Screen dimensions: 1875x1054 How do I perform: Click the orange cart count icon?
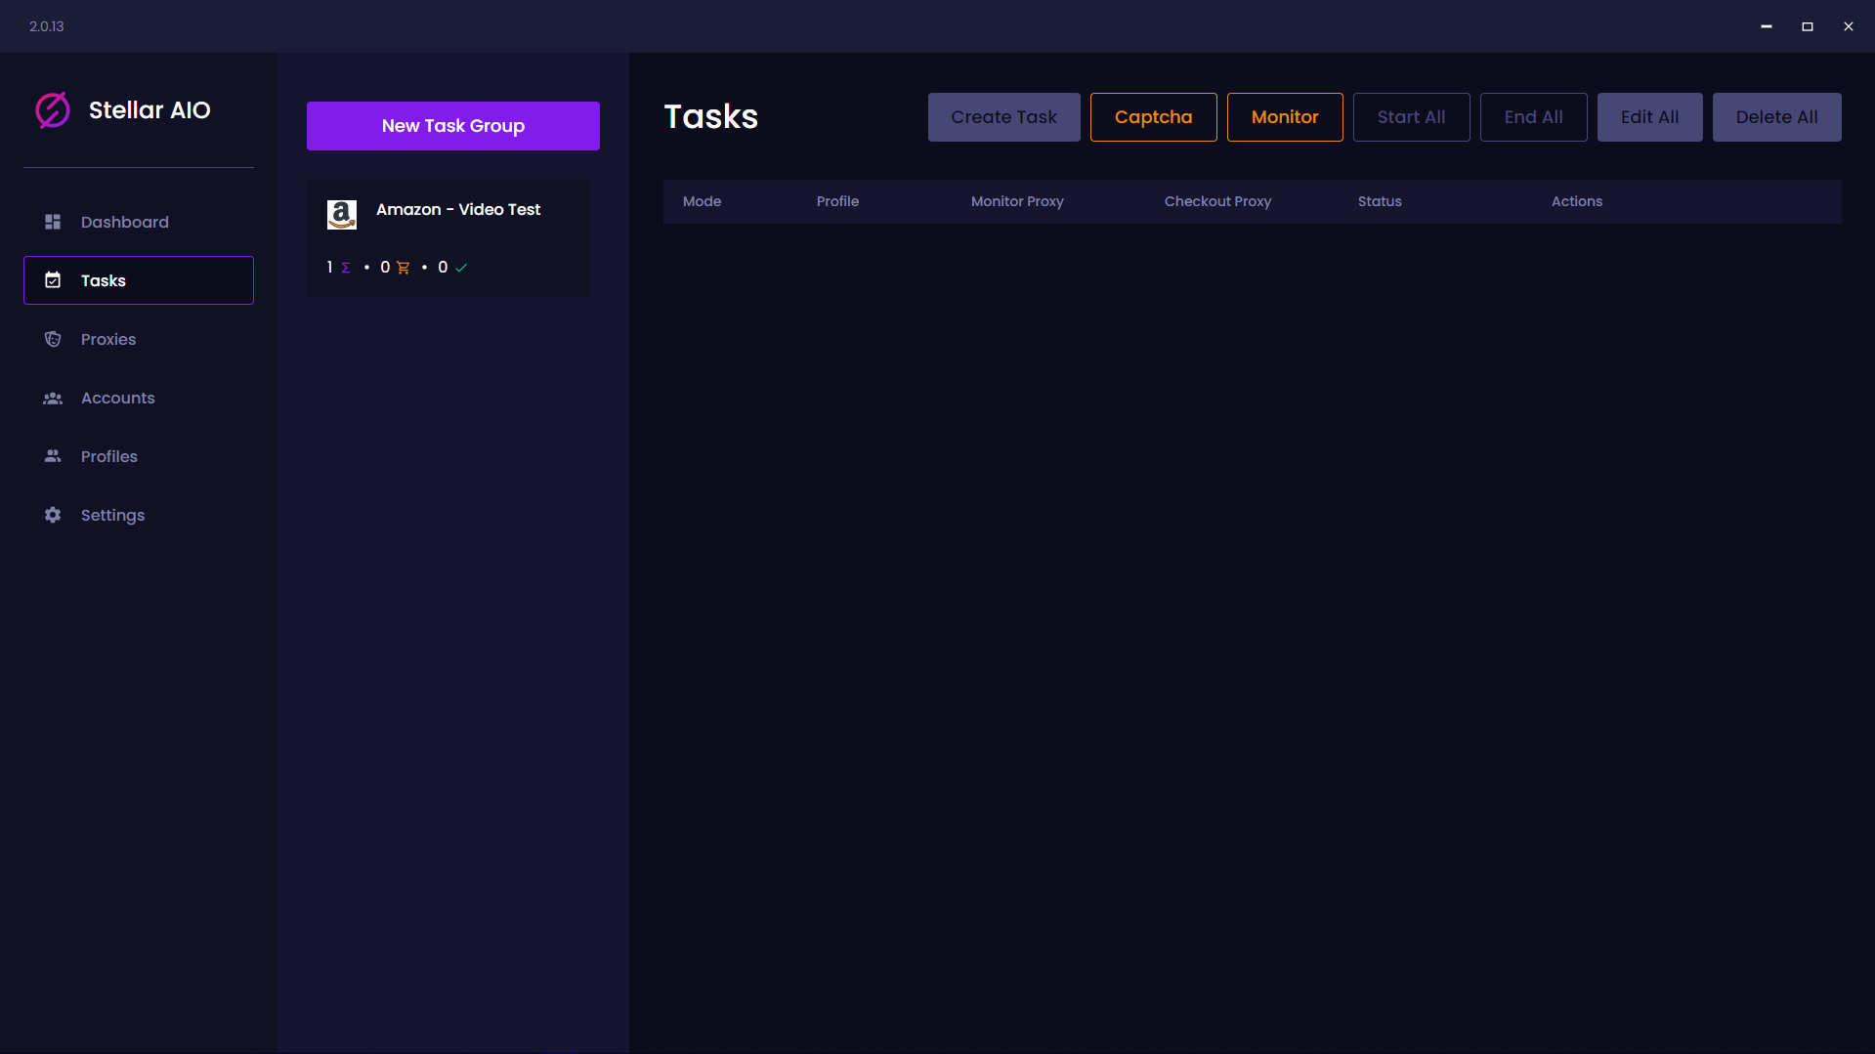[x=403, y=268]
